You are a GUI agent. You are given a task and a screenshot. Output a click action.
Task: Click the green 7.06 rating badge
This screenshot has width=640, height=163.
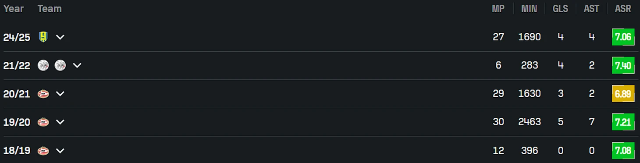[x=623, y=37]
